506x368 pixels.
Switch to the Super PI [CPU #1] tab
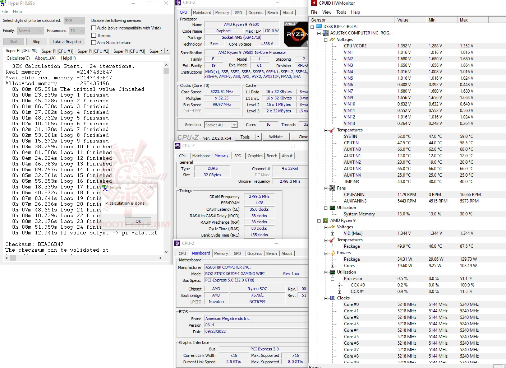pos(57,51)
